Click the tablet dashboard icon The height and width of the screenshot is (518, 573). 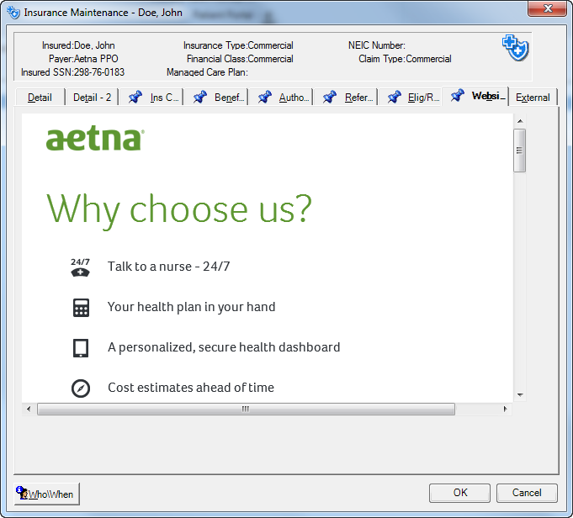(x=81, y=347)
